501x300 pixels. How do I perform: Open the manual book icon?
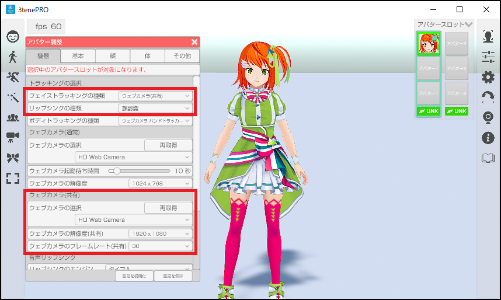[488, 158]
